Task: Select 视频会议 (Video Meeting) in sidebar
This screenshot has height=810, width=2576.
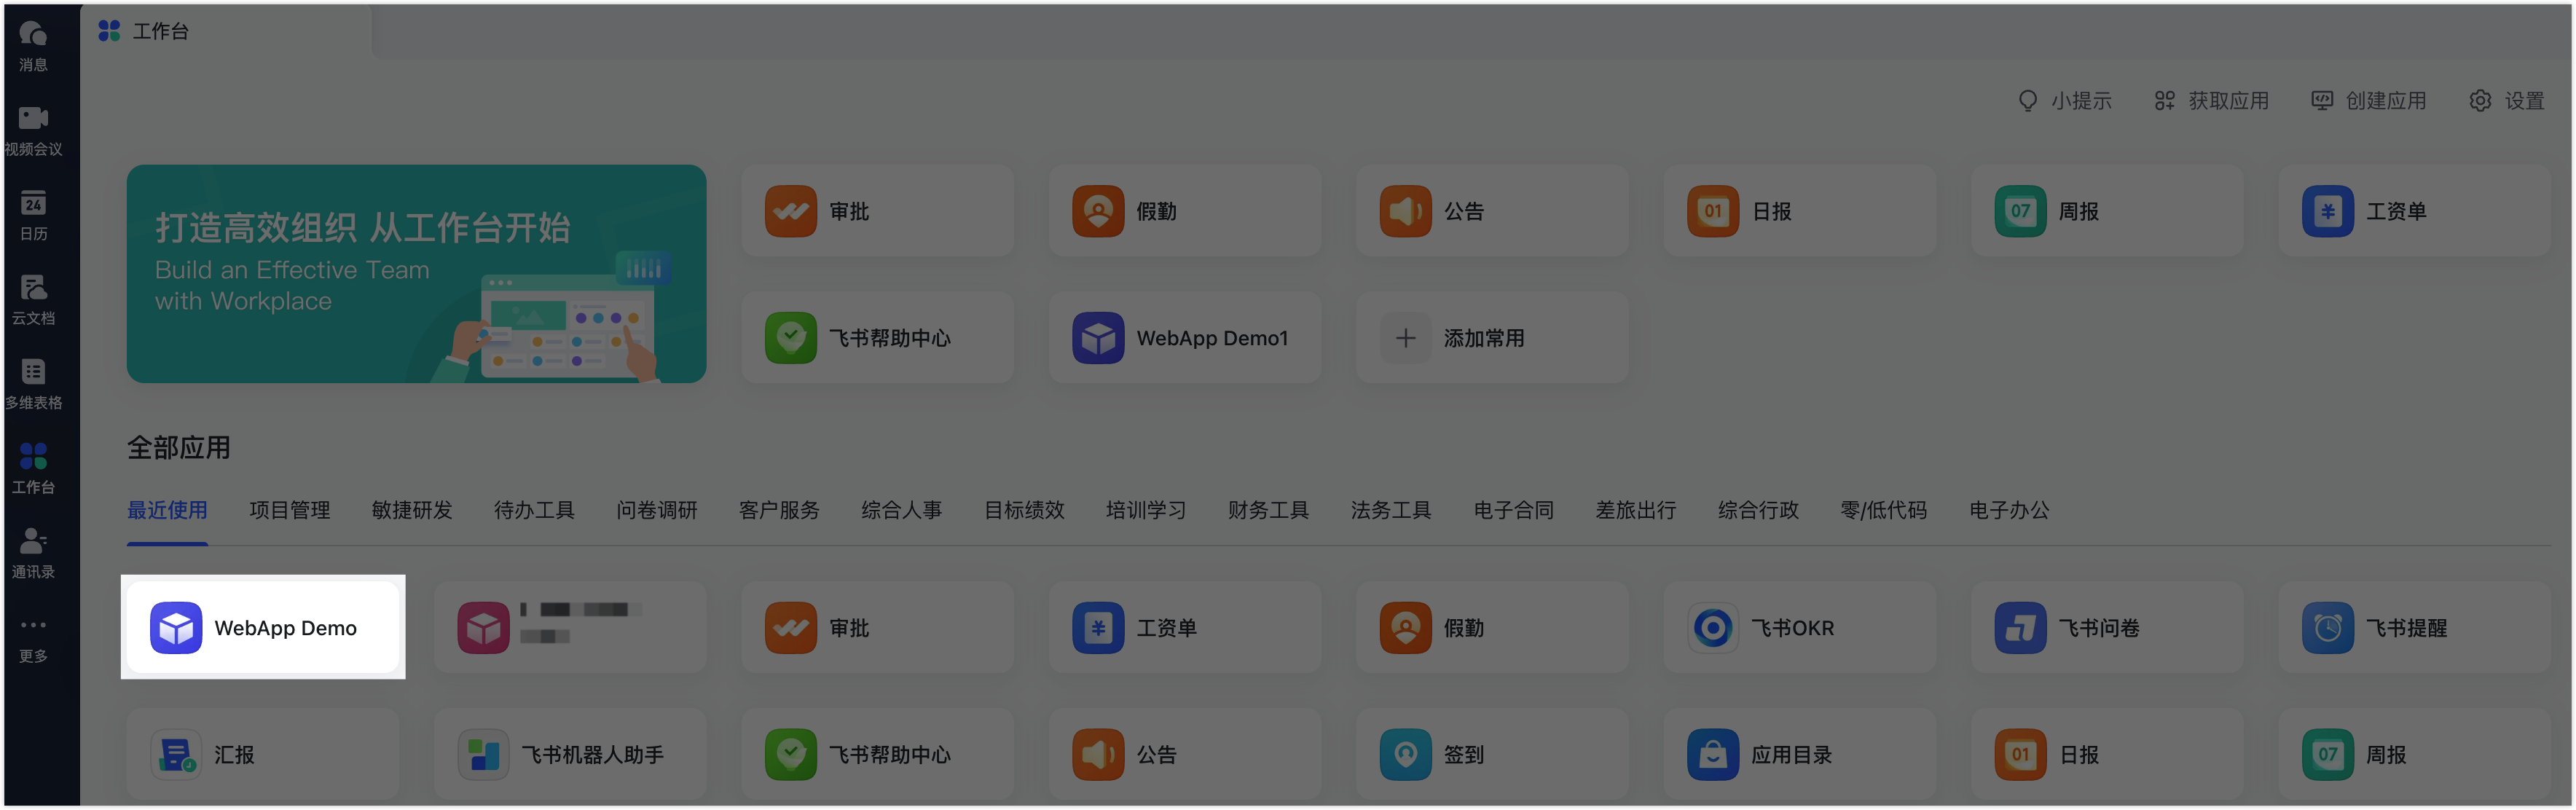Action: coord(33,128)
